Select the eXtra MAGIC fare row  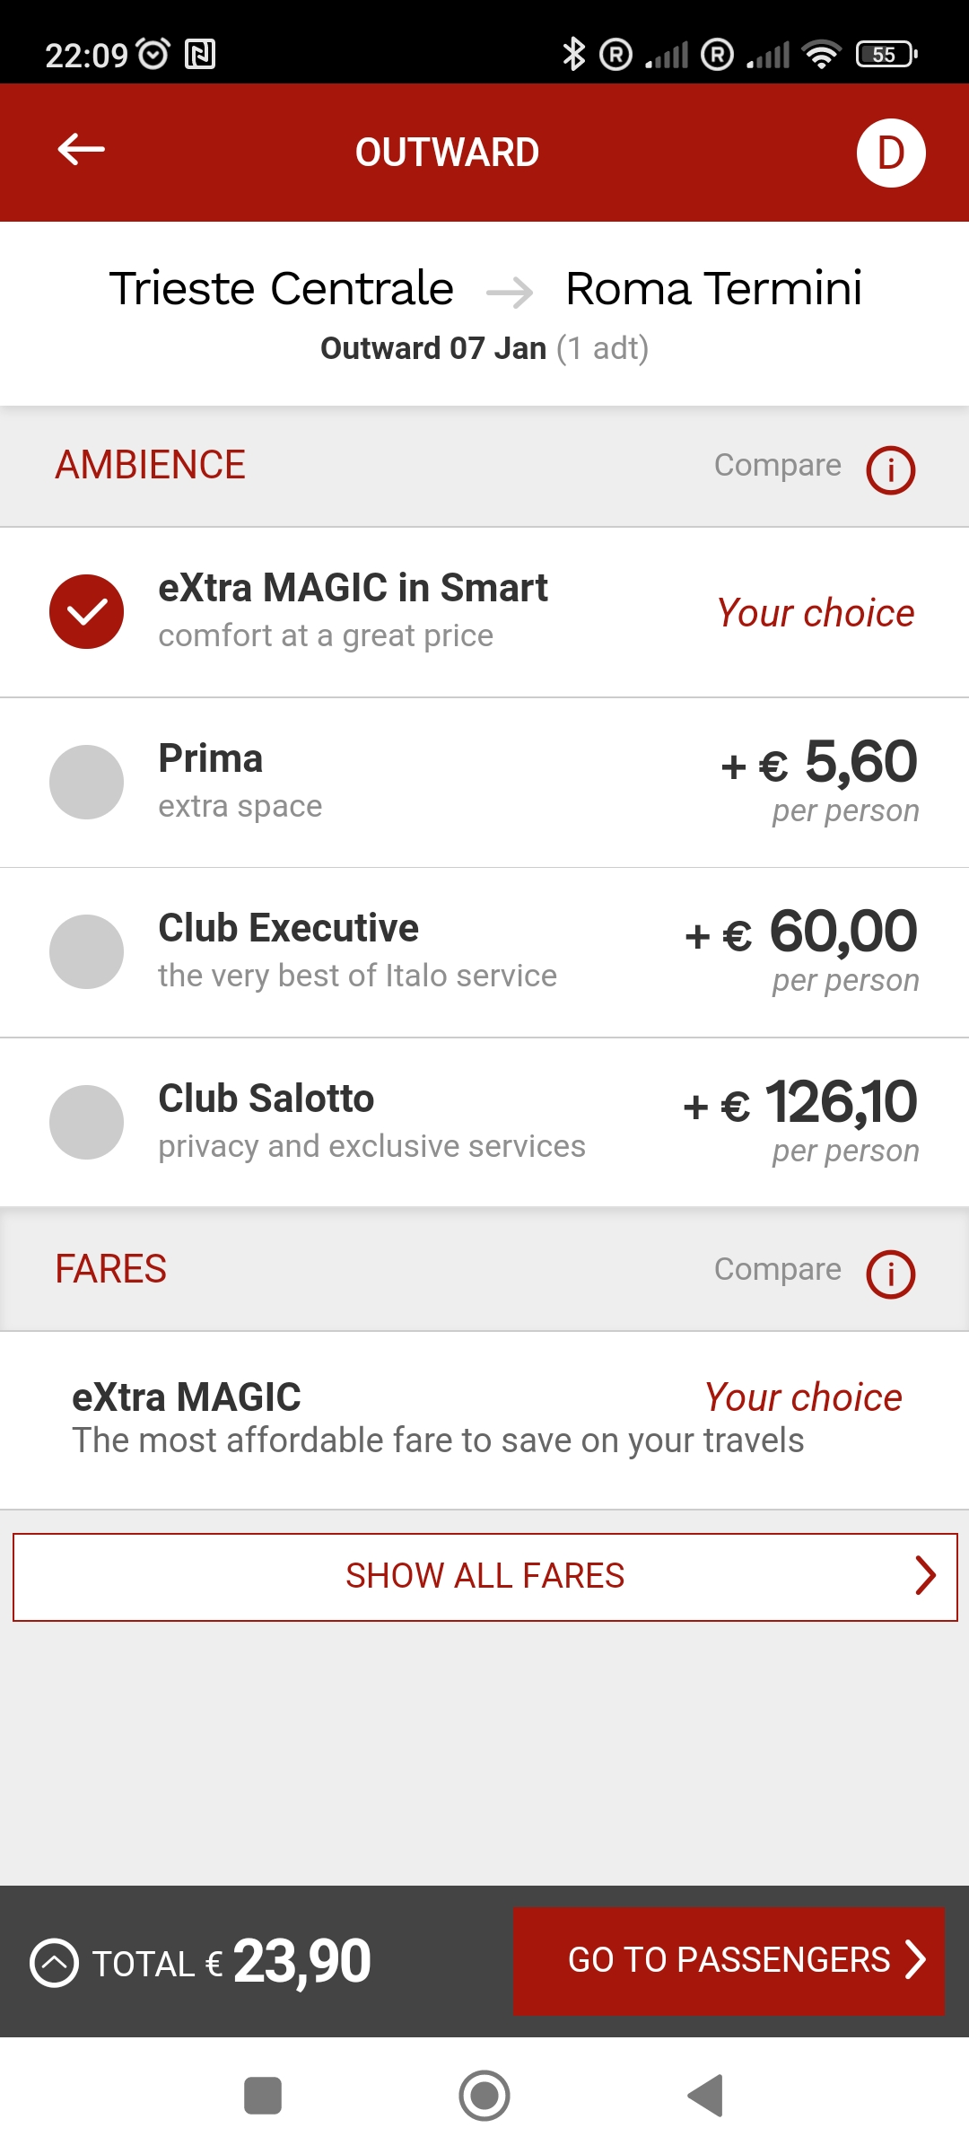(x=484, y=1420)
